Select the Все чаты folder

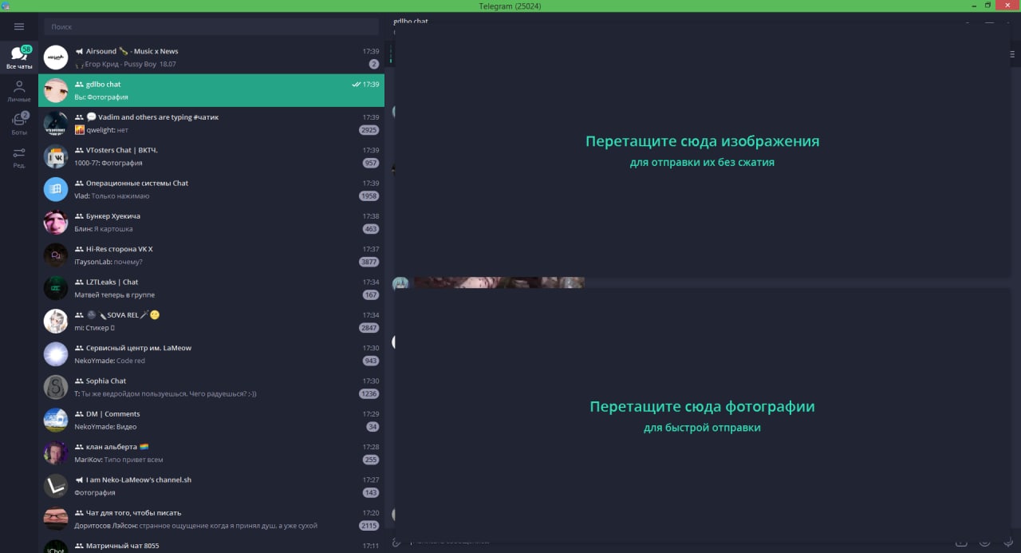pyautogui.click(x=19, y=57)
